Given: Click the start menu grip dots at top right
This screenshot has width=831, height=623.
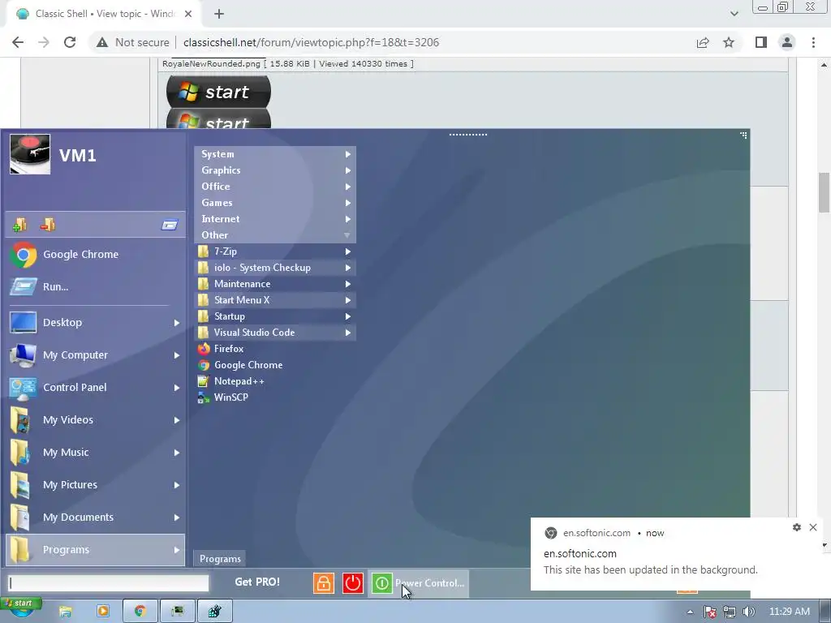Looking at the screenshot, I should 743,135.
